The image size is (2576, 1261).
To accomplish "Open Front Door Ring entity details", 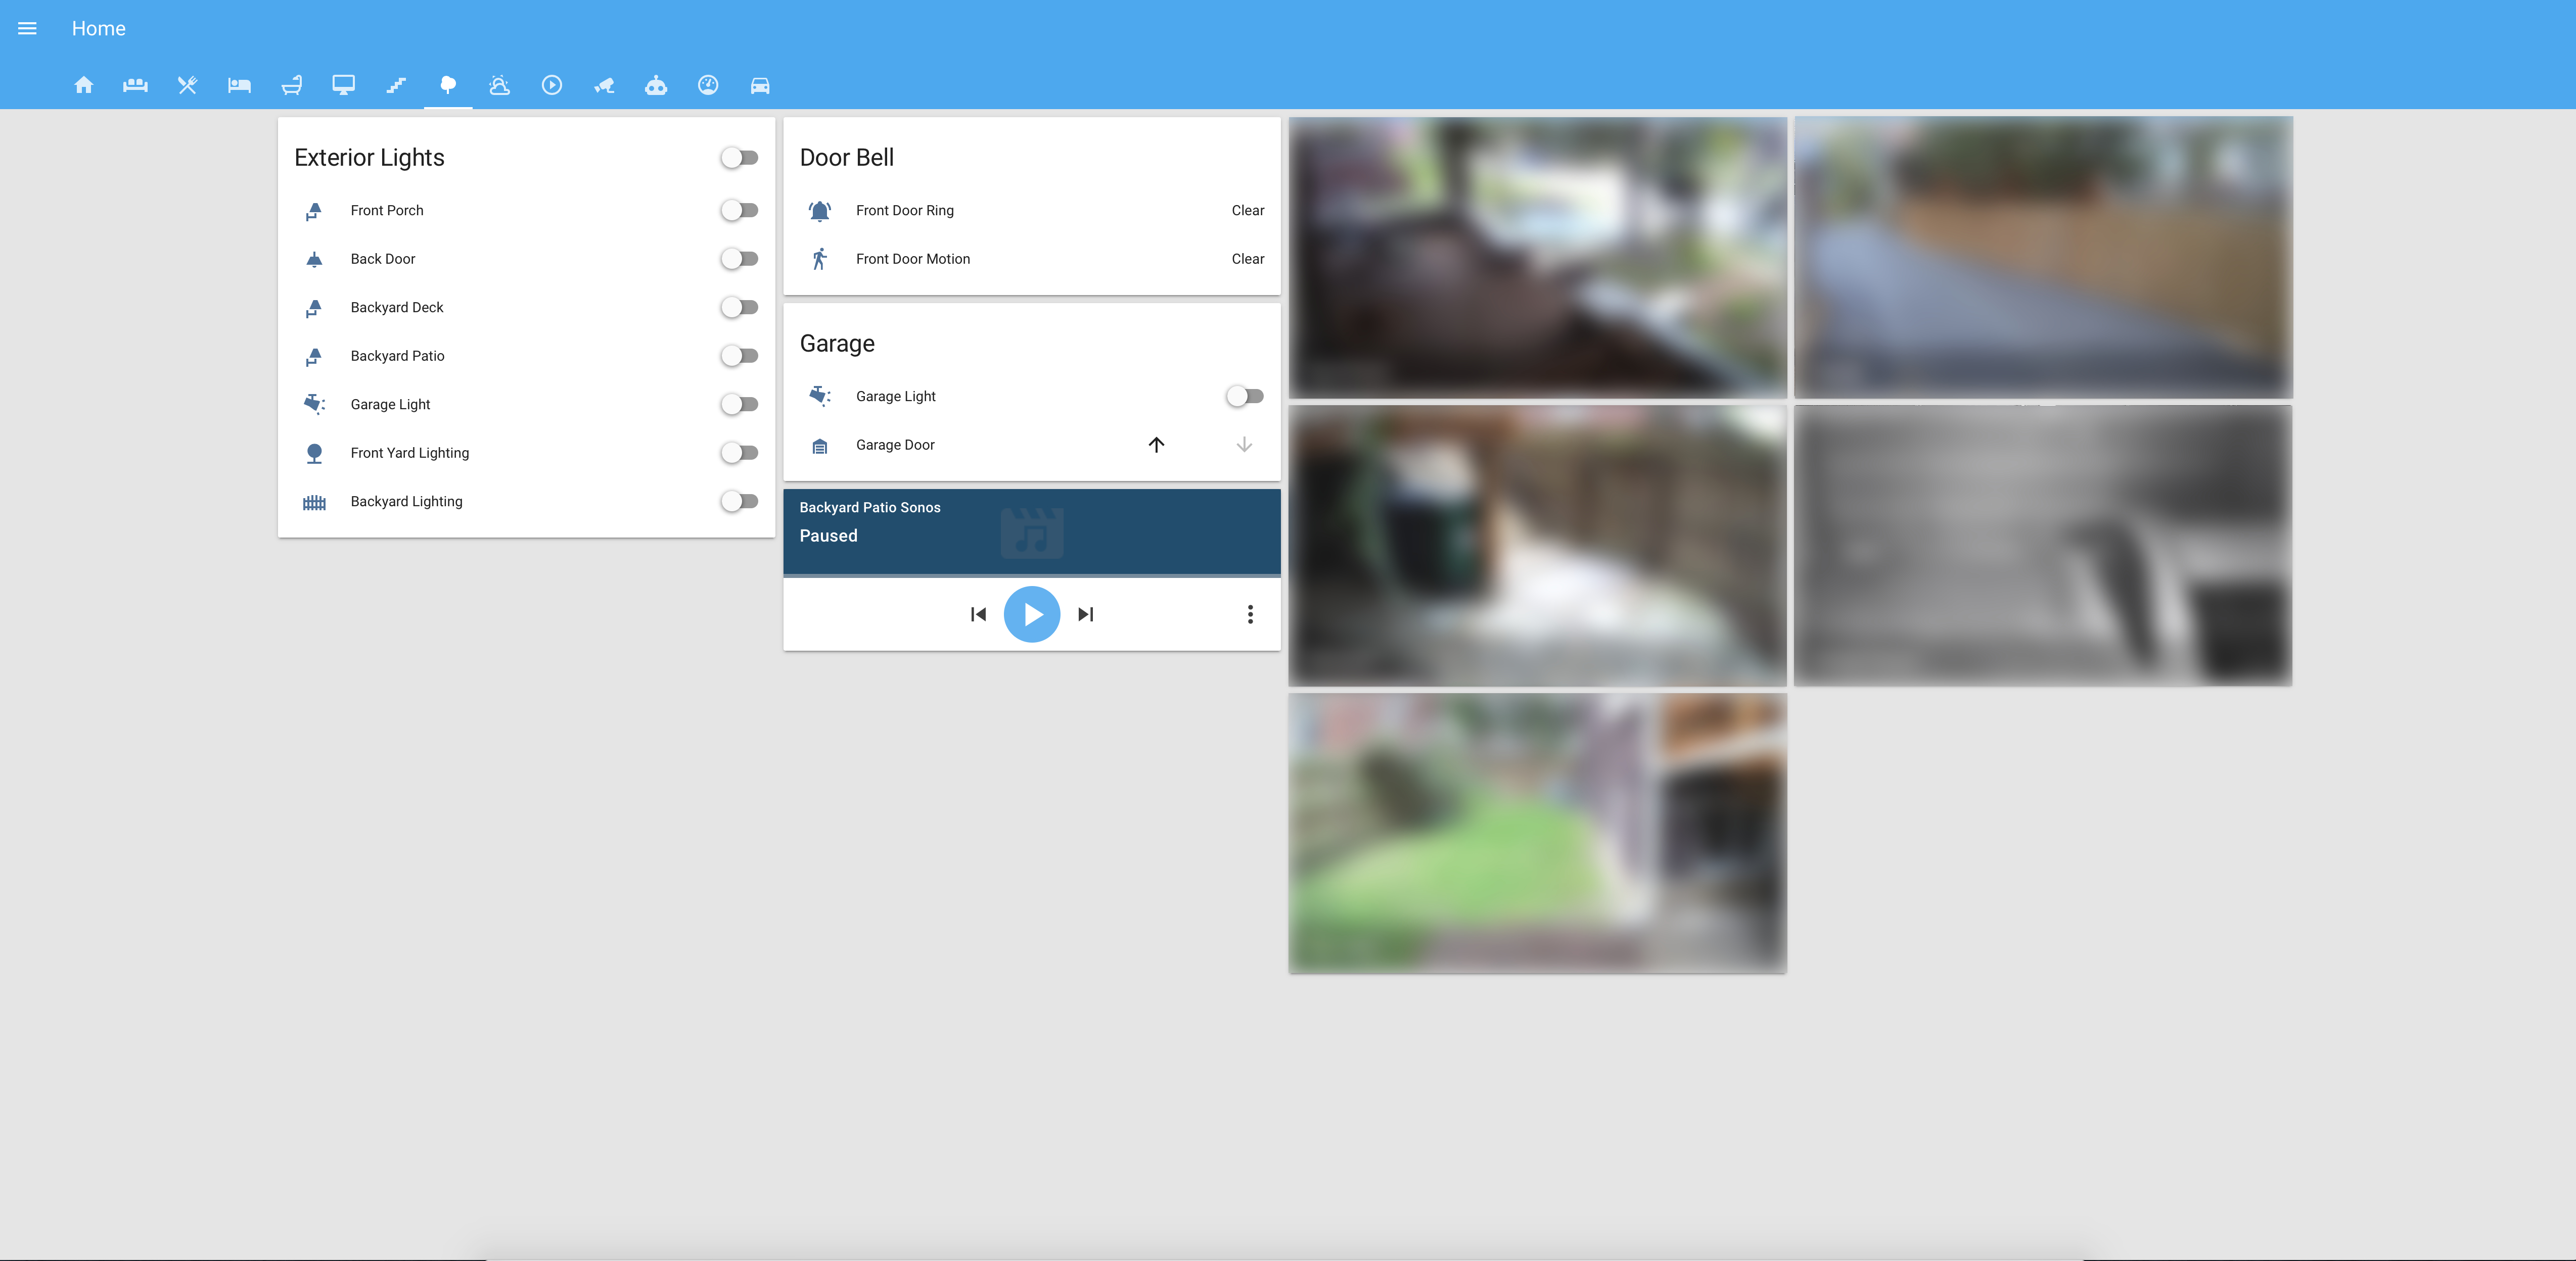I will (x=904, y=210).
